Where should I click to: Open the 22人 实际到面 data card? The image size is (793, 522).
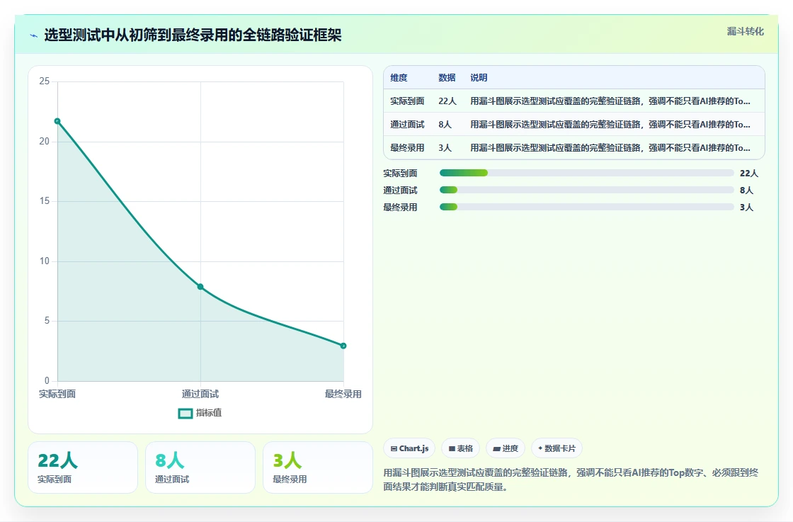click(x=83, y=467)
